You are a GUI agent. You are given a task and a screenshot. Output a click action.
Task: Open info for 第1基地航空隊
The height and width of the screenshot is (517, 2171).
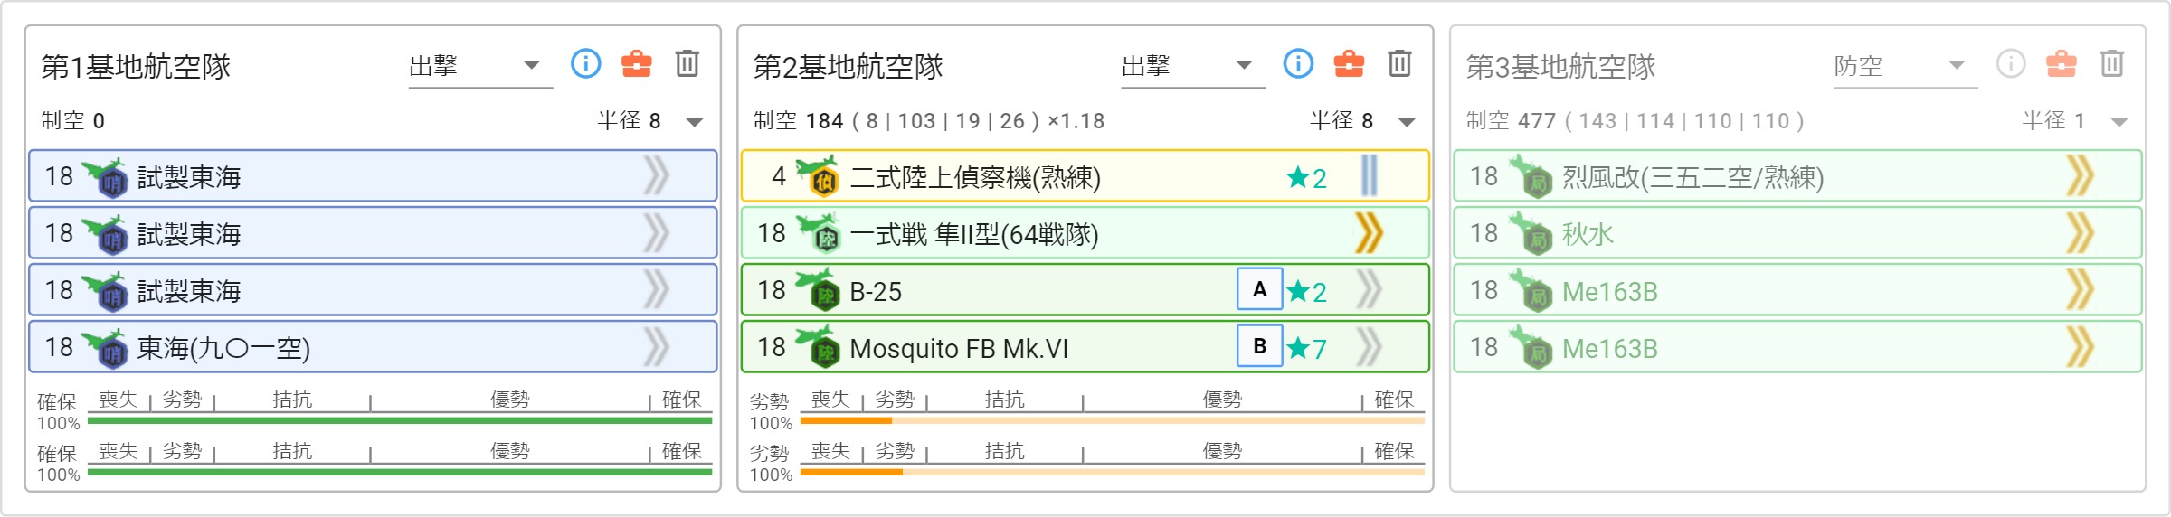coord(585,63)
